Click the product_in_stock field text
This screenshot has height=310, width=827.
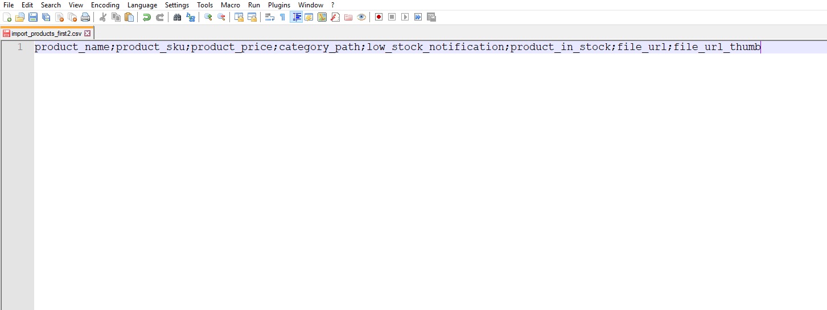[561, 47]
